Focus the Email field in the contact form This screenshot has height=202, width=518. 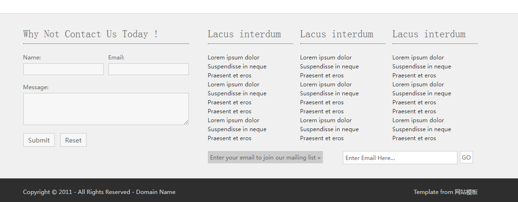pyautogui.click(x=148, y=69)
